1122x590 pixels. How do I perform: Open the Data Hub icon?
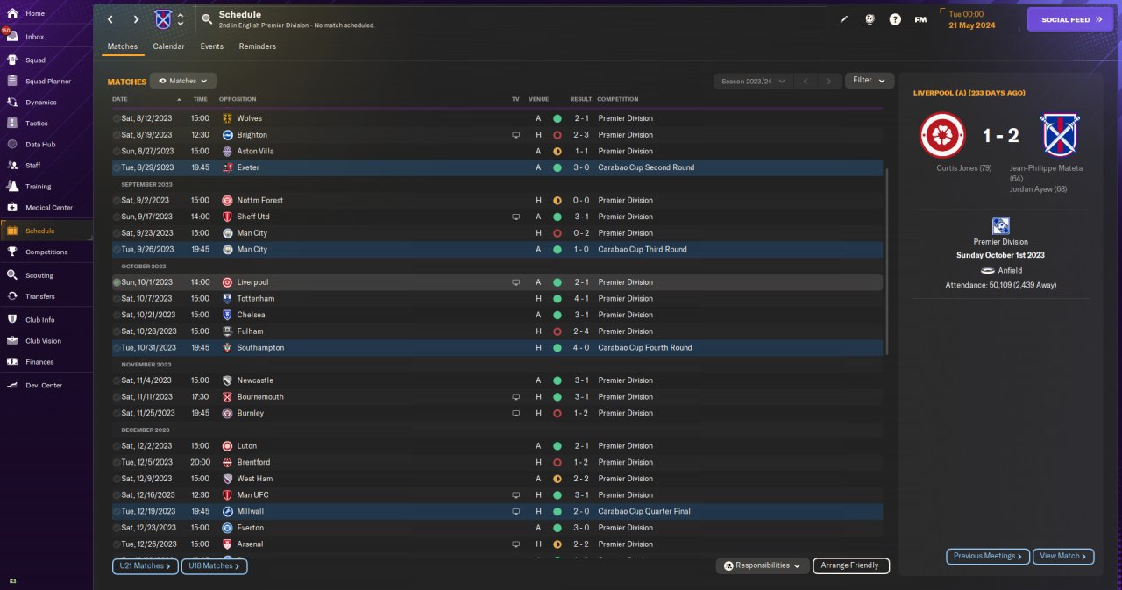pyautogui.click(x=12, y=144)
